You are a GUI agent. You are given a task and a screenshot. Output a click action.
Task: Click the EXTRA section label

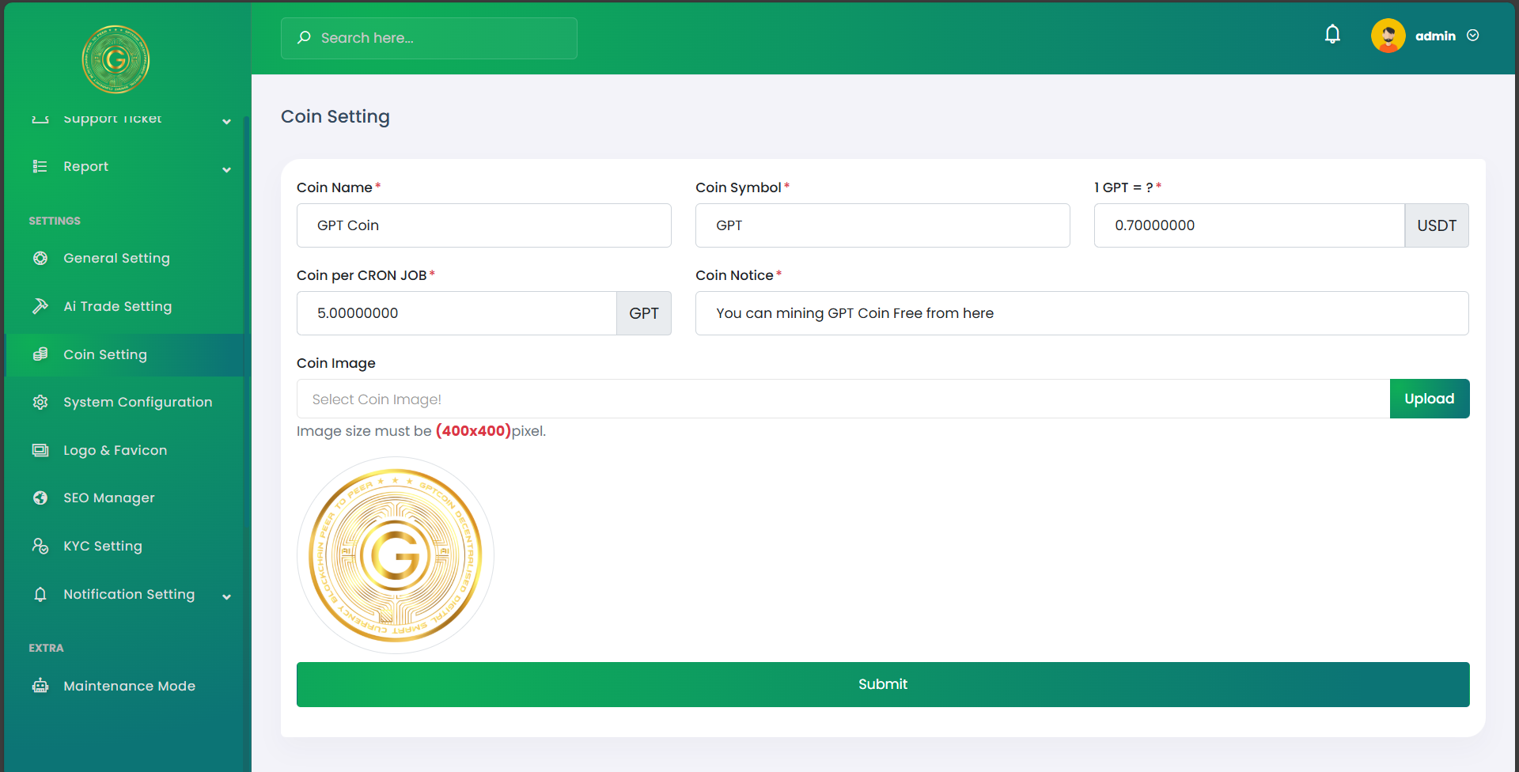coord(46,648)
